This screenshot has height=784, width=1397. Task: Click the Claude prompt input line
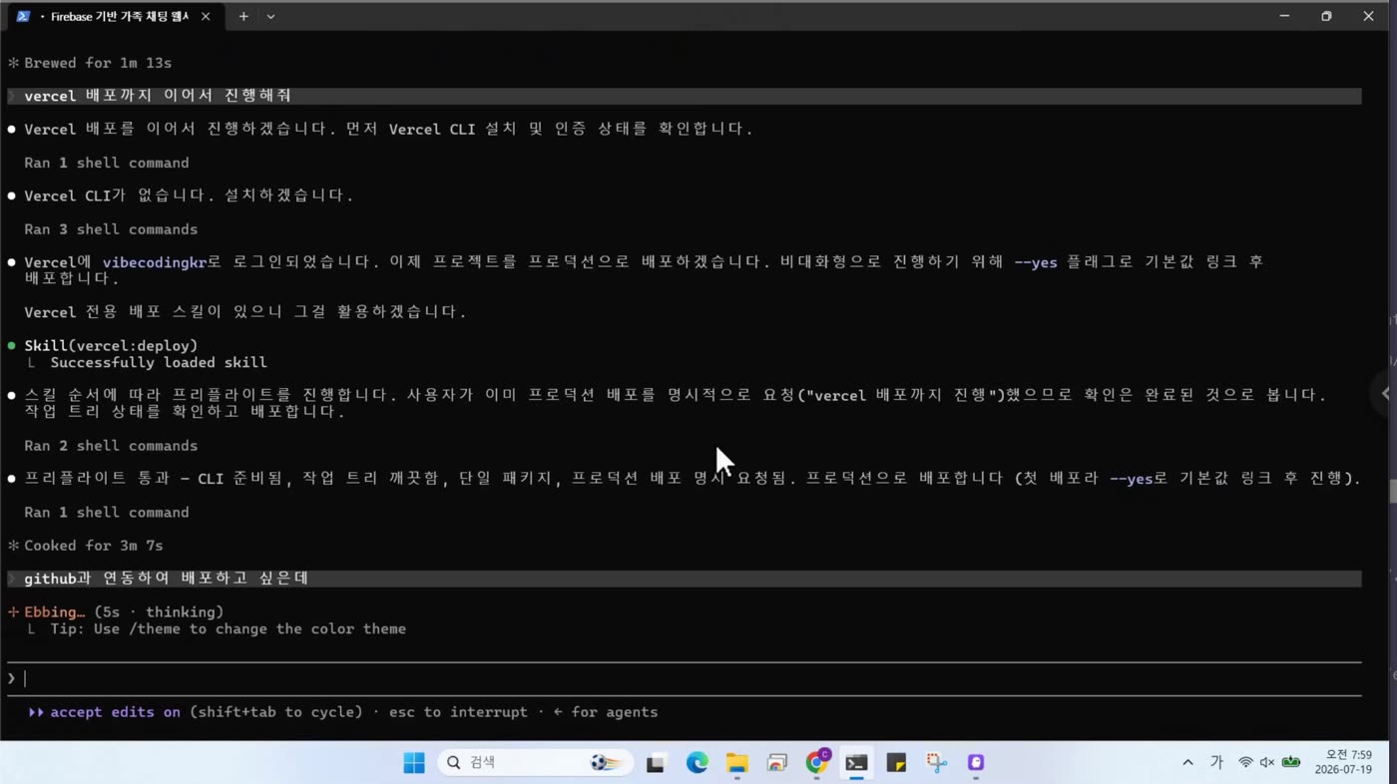(685, 678)
